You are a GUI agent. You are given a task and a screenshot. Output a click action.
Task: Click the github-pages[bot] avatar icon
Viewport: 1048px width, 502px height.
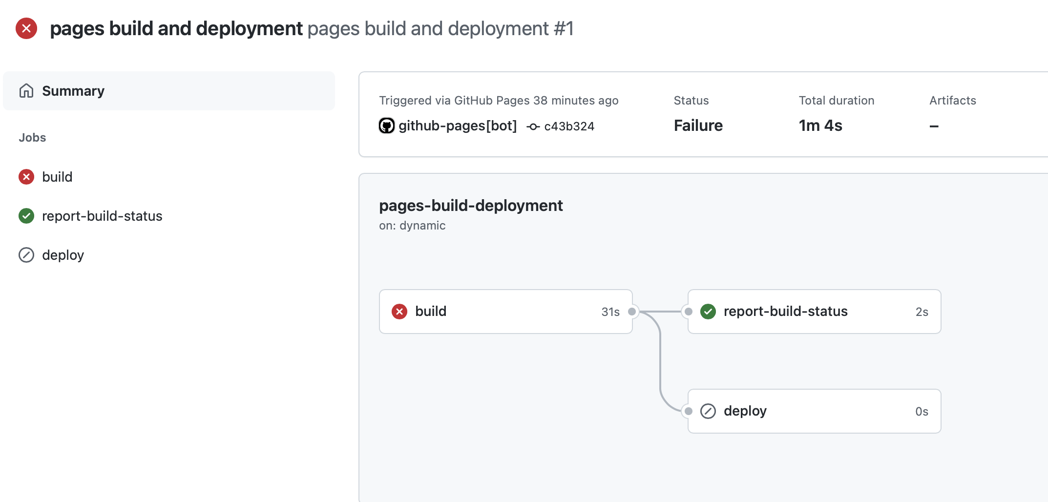click(386, 125)
